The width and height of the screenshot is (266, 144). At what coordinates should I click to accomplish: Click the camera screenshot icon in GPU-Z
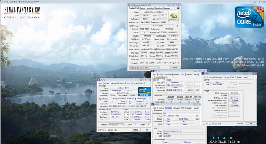click(178, 8)
